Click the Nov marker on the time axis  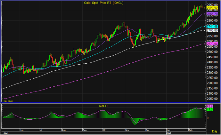pyautogui.click(x=127, y=131)
